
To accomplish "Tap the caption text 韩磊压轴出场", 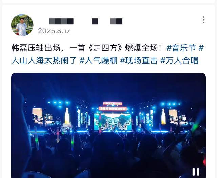I will click(36, 48).
